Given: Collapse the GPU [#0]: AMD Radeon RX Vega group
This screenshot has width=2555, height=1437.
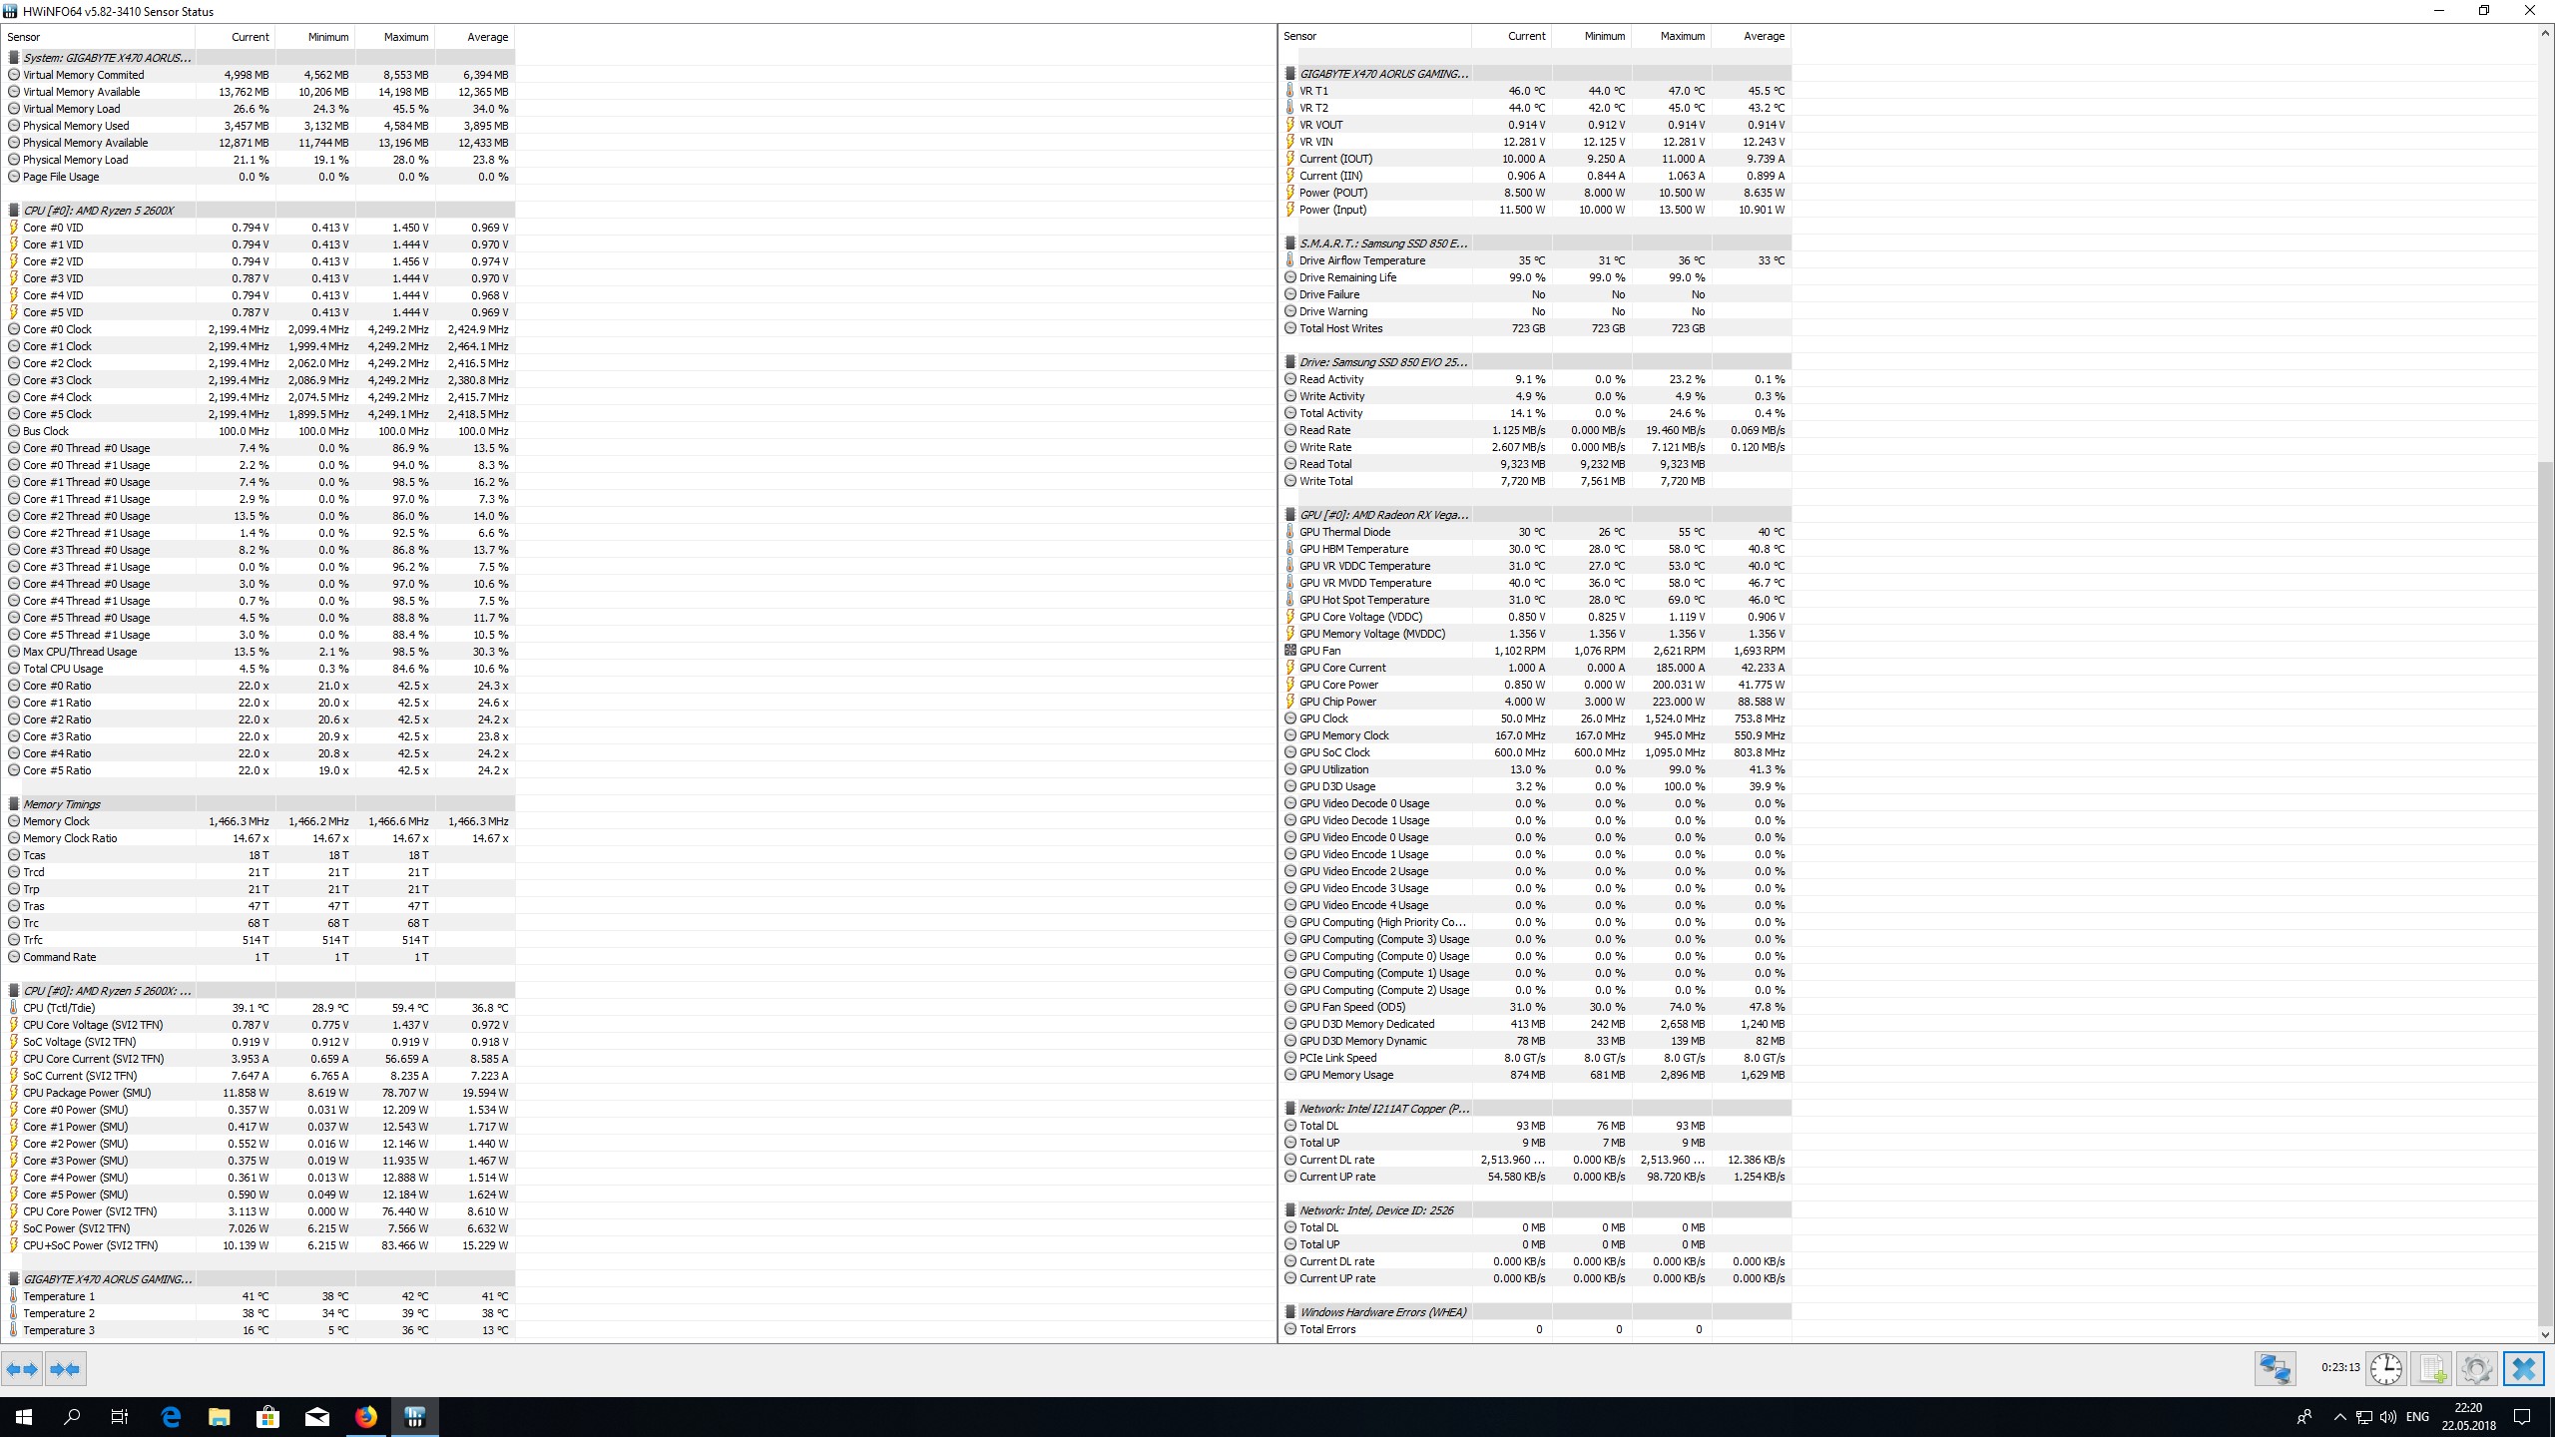Looking at the screenshot, I should point(1382,515).
